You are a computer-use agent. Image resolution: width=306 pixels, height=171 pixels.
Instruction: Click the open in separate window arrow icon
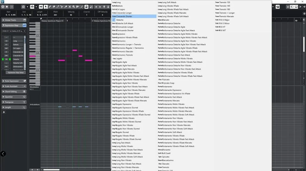(x=288, y=7)
